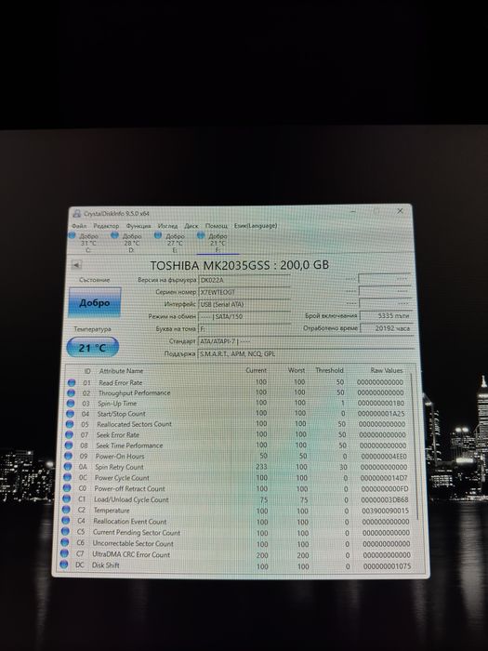Viewport: 488px width, 651px height.
Task: Click status icon for Current Pending Sector Count
Action: pyautogui.click(x=66, y=532)
